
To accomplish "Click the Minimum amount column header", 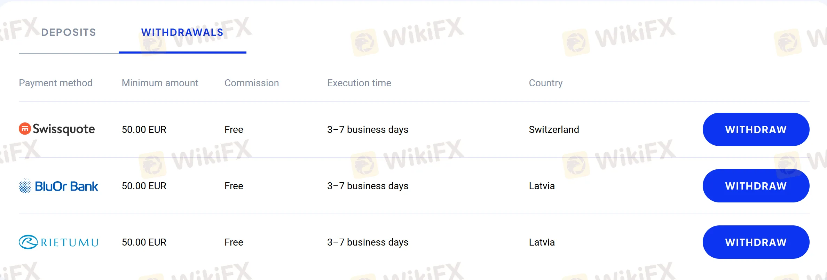I will pyautogui.click(x=160, y=83).
